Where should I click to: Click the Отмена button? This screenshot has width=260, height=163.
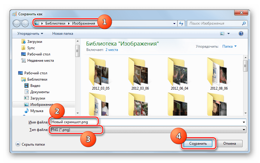(230, 144)
